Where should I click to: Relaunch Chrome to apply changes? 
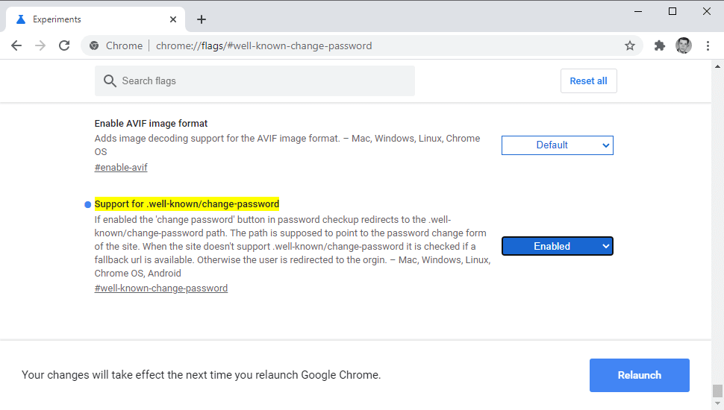tap(640, 376)
